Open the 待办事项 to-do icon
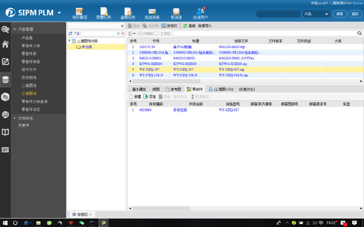 pos(79,13)
